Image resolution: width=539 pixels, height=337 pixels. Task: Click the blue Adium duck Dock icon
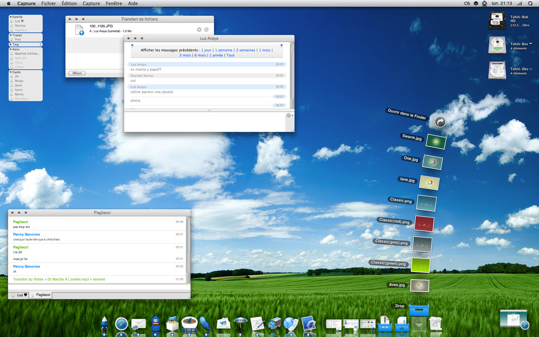click(156, 324)
